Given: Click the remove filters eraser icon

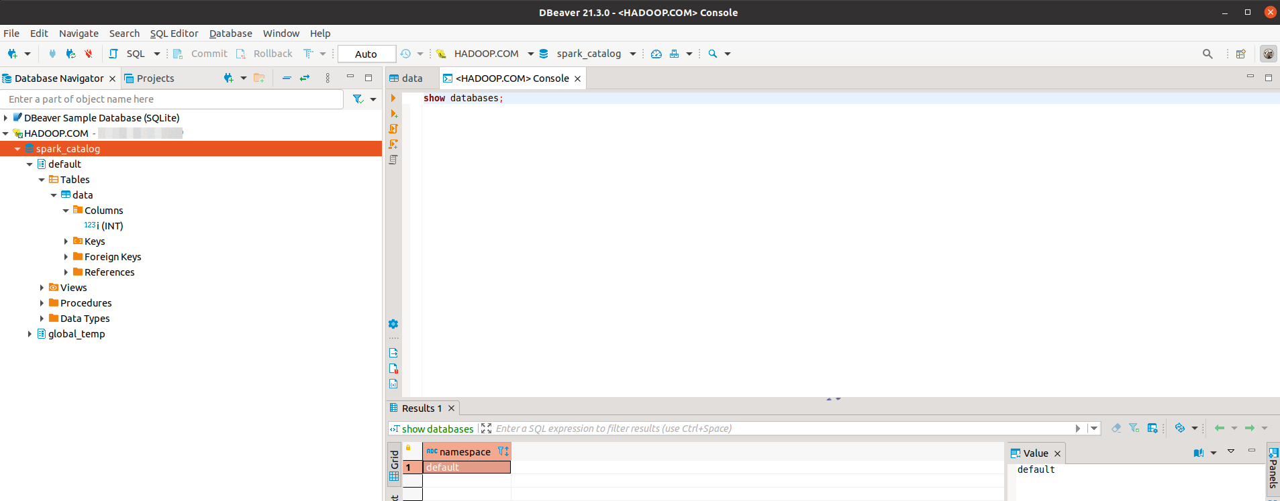Looking at the screenshot, I should click(x=1116, y=428).
